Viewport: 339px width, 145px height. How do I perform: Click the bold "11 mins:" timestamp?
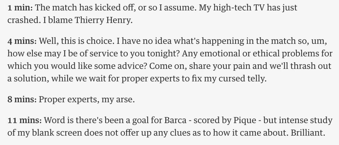[25, 121]
